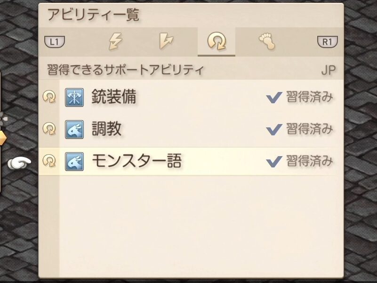Click the JP column header
This screenshot has width=377, height=283.
[x=328, y=70]
